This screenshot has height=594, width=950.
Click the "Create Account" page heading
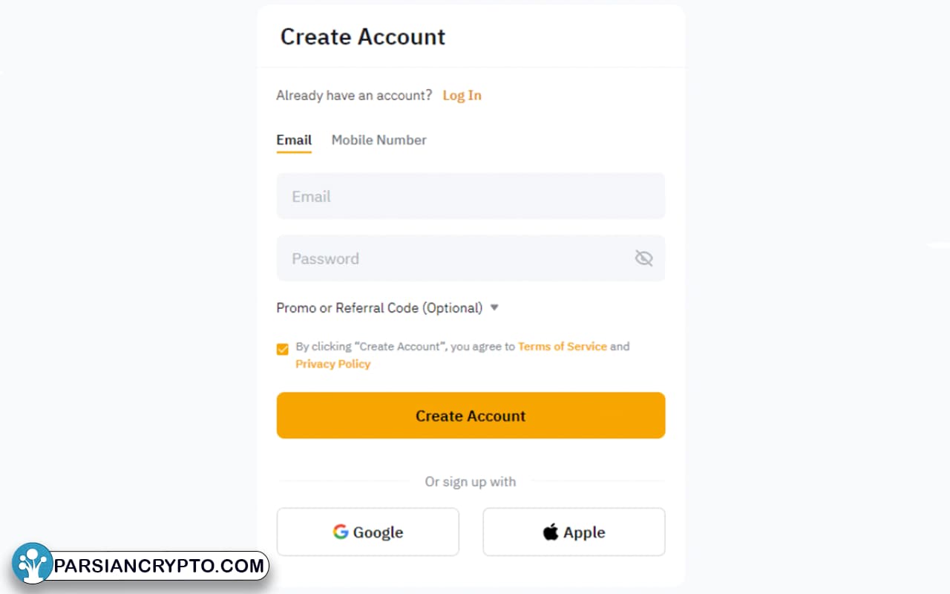[x=363, y=36]
